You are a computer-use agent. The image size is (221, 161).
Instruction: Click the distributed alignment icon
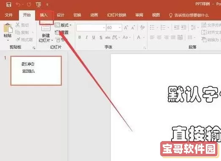point(180,37)
